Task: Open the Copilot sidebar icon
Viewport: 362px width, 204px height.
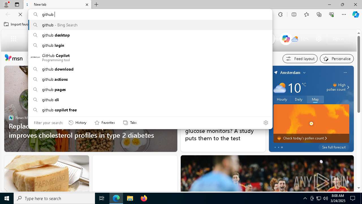Action: (x=355, y=14)
